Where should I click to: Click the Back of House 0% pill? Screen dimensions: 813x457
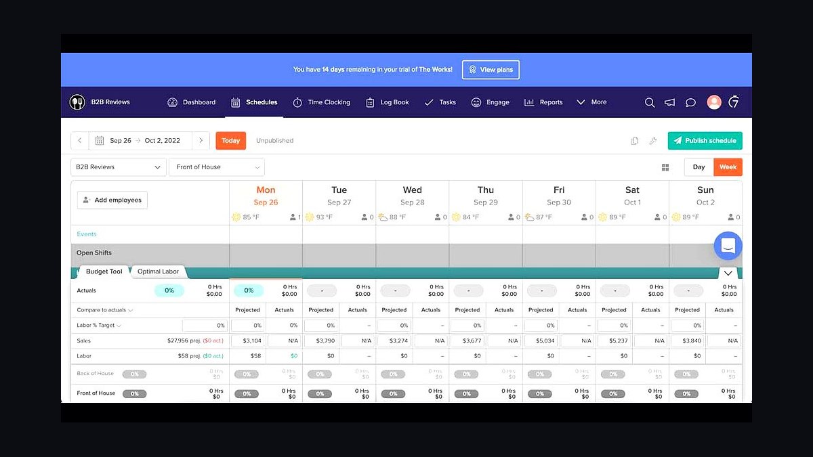coord(134,374)
